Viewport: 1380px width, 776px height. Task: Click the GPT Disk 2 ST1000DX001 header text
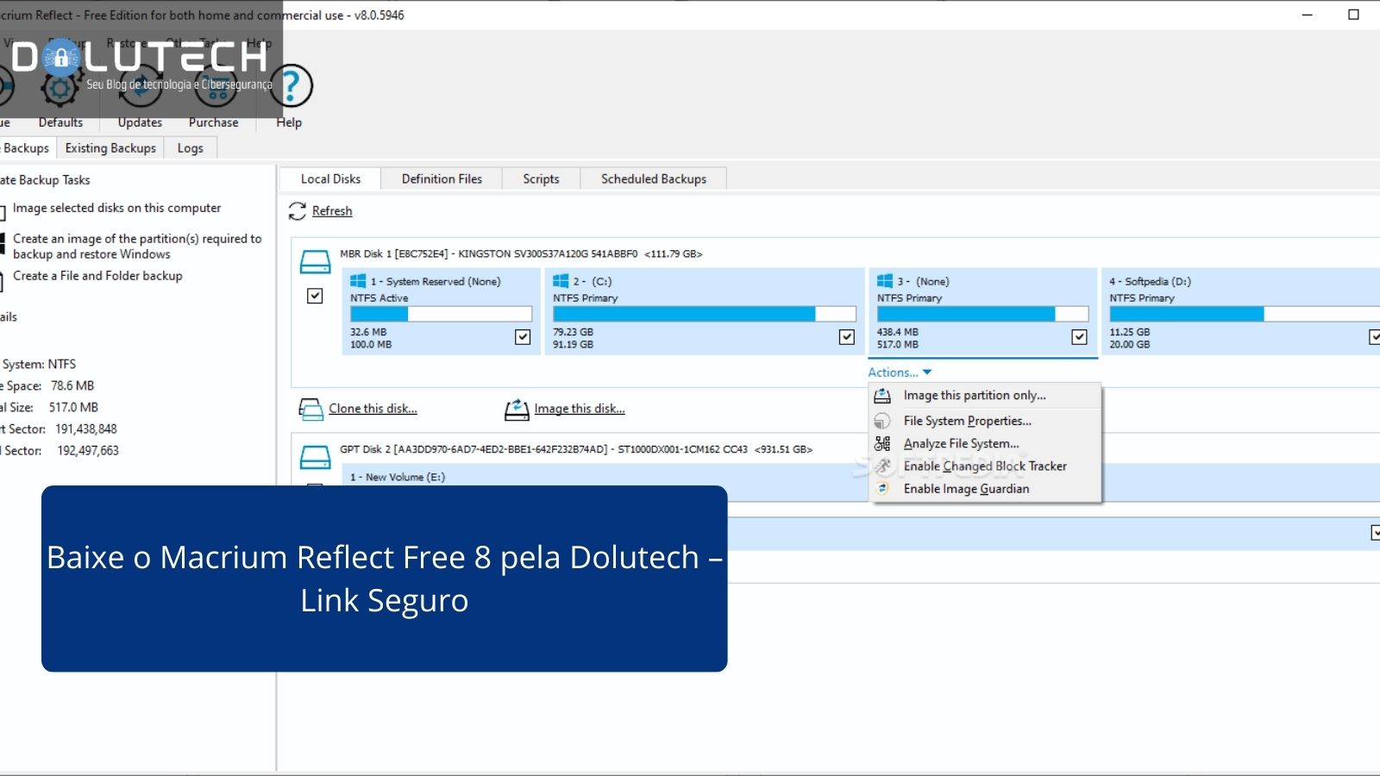pyautogui.click(x=576, y=449)
